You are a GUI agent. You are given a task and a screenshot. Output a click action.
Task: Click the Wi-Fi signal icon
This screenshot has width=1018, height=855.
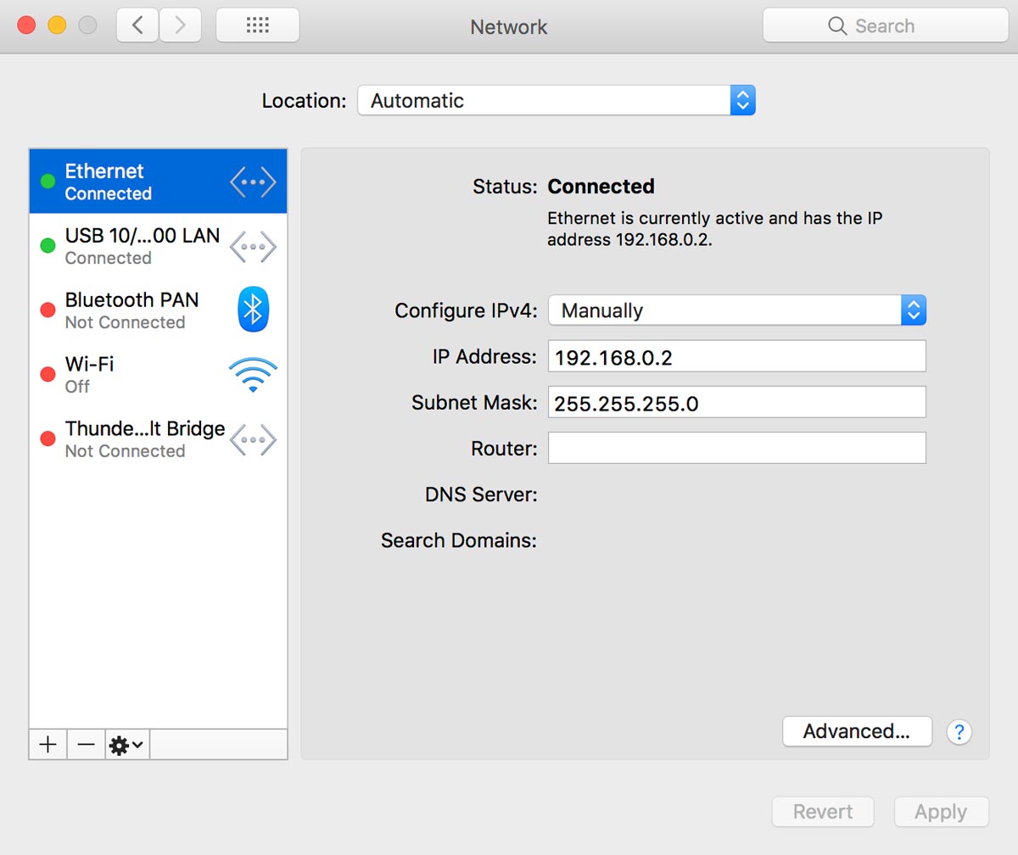(x=253, y=374)
